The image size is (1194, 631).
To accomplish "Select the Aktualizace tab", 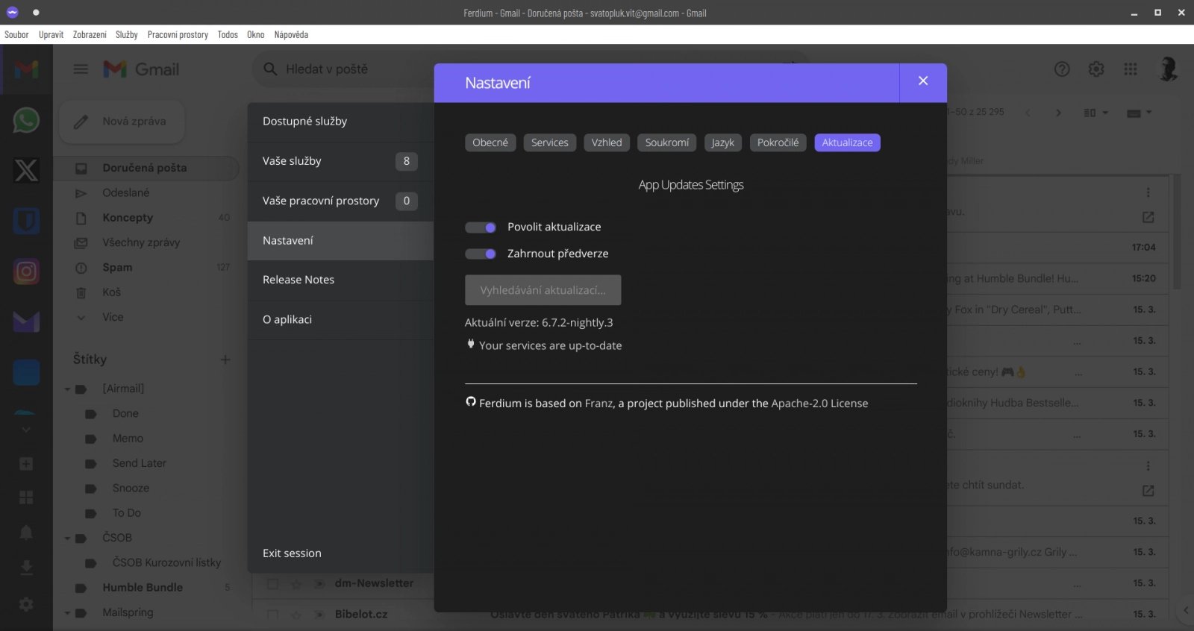I will [848, 142].
